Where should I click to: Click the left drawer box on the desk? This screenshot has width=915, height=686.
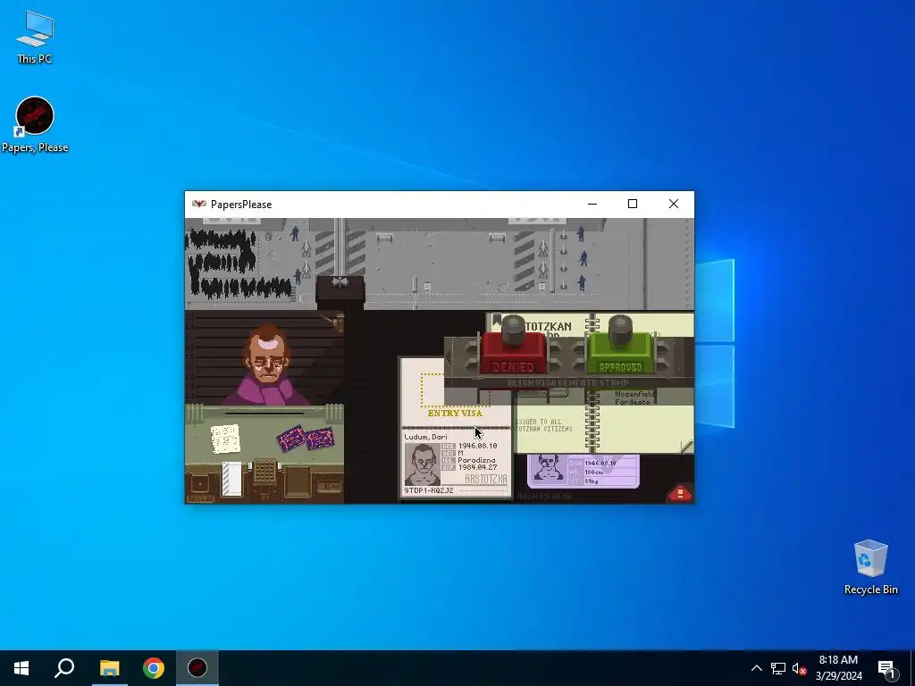pyautogui.click(x=200, y=484)
